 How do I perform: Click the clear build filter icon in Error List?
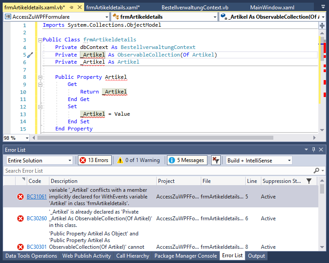point(215,160)
